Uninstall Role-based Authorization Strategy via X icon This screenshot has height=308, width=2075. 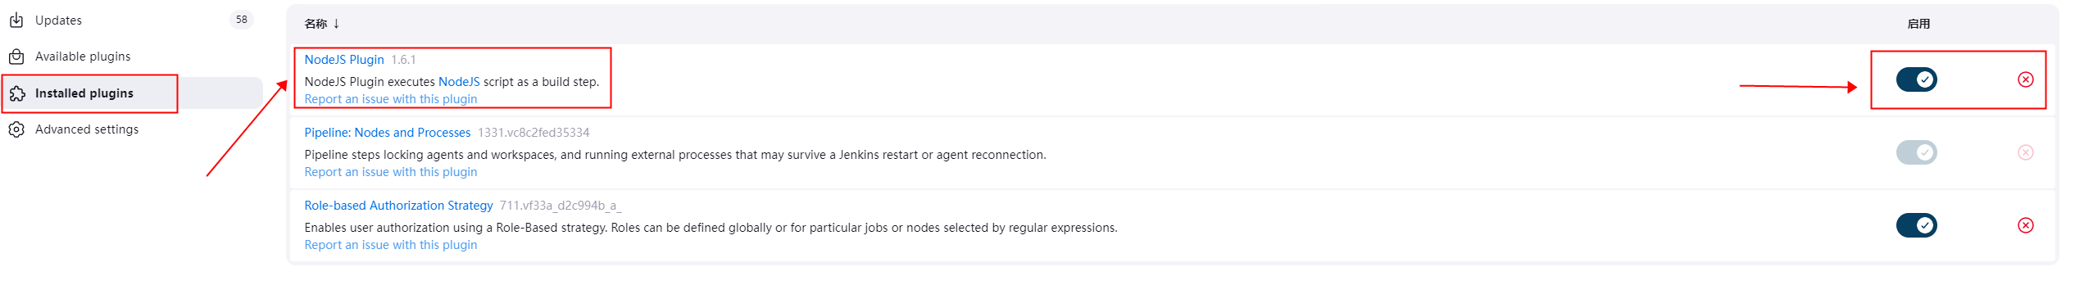tap(2025, 225)
